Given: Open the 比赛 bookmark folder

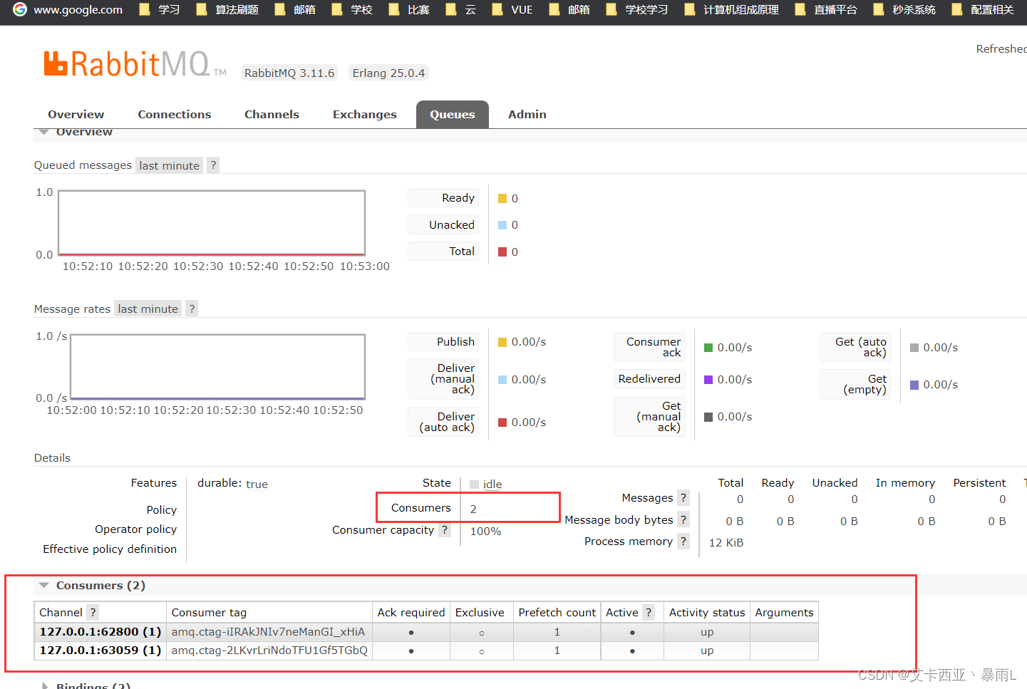Looking at the screenshot, I should click(x=409, y=9).
